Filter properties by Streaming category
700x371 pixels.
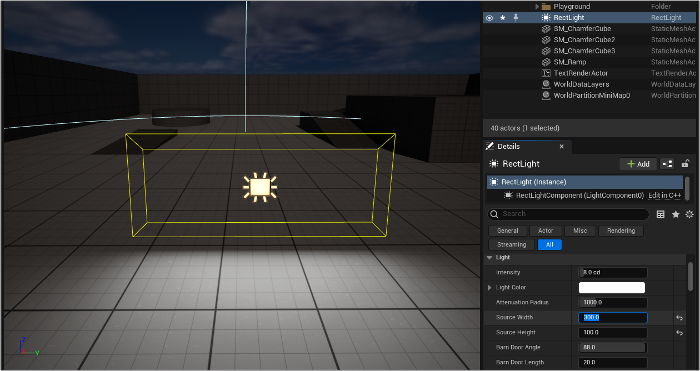pyautogui.click(x=512, y=244)
